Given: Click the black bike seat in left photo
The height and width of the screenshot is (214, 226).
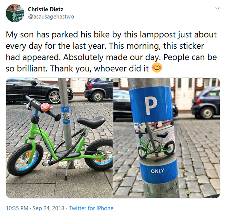Looking at the screenshot, I should coord(90,122).
